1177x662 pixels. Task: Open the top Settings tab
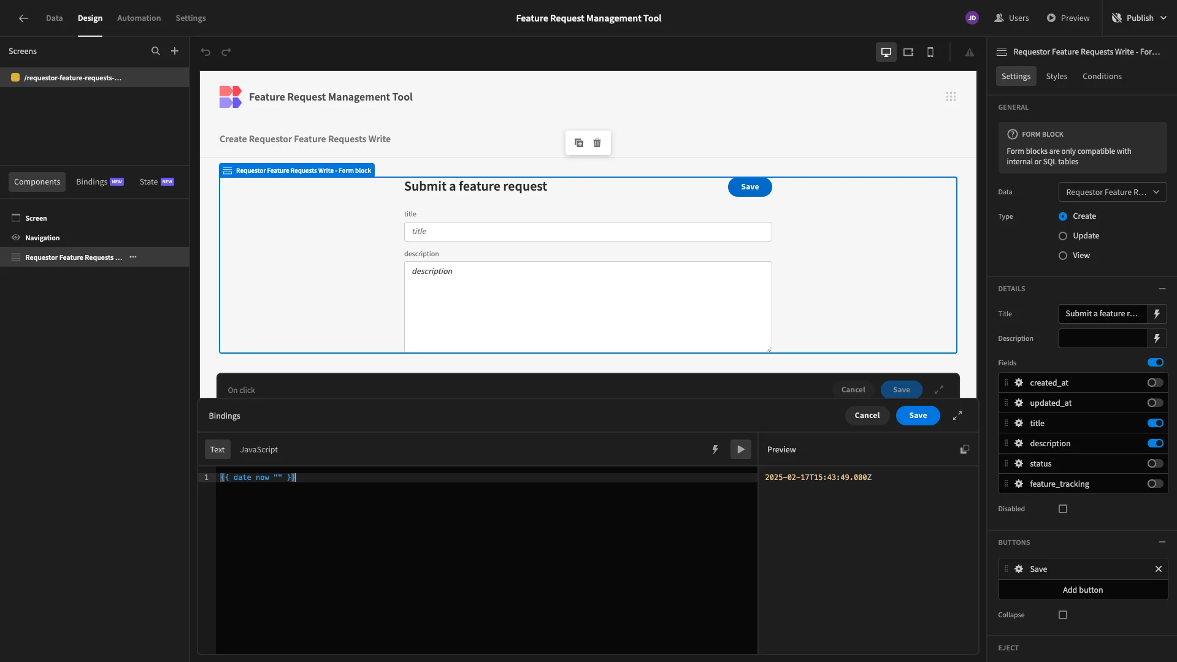[x=191, y=18]
